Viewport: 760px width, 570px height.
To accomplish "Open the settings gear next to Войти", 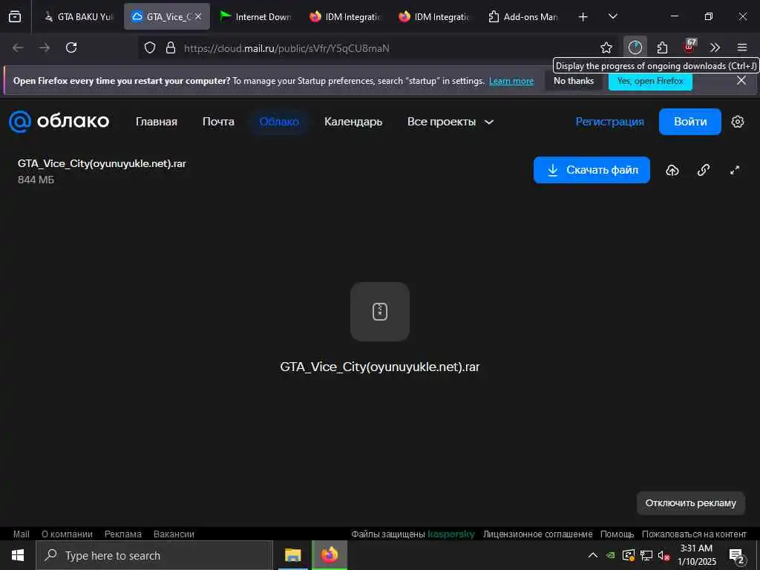I will 737,122.
